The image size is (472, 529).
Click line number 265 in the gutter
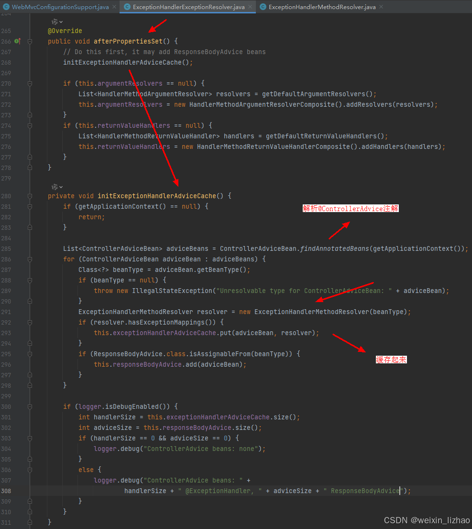coord(6,31)
